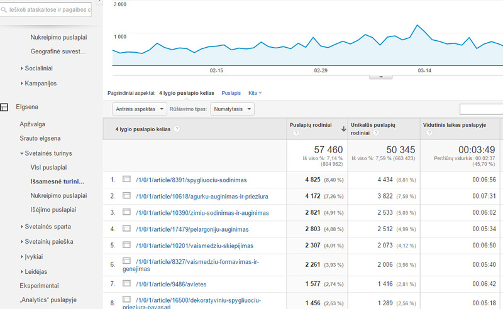Open the article/9486/avietes link
503x309 pixels.
point(171,285)
